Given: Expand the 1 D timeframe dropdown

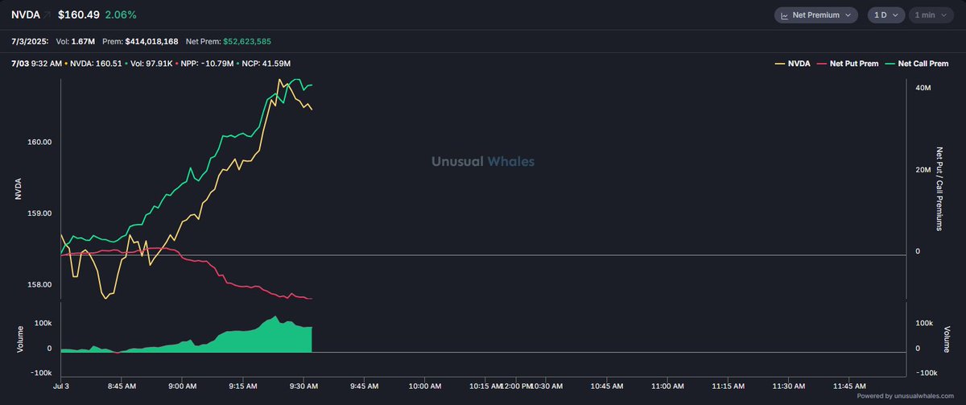Looking at the screenshot, I should (885, 15).
